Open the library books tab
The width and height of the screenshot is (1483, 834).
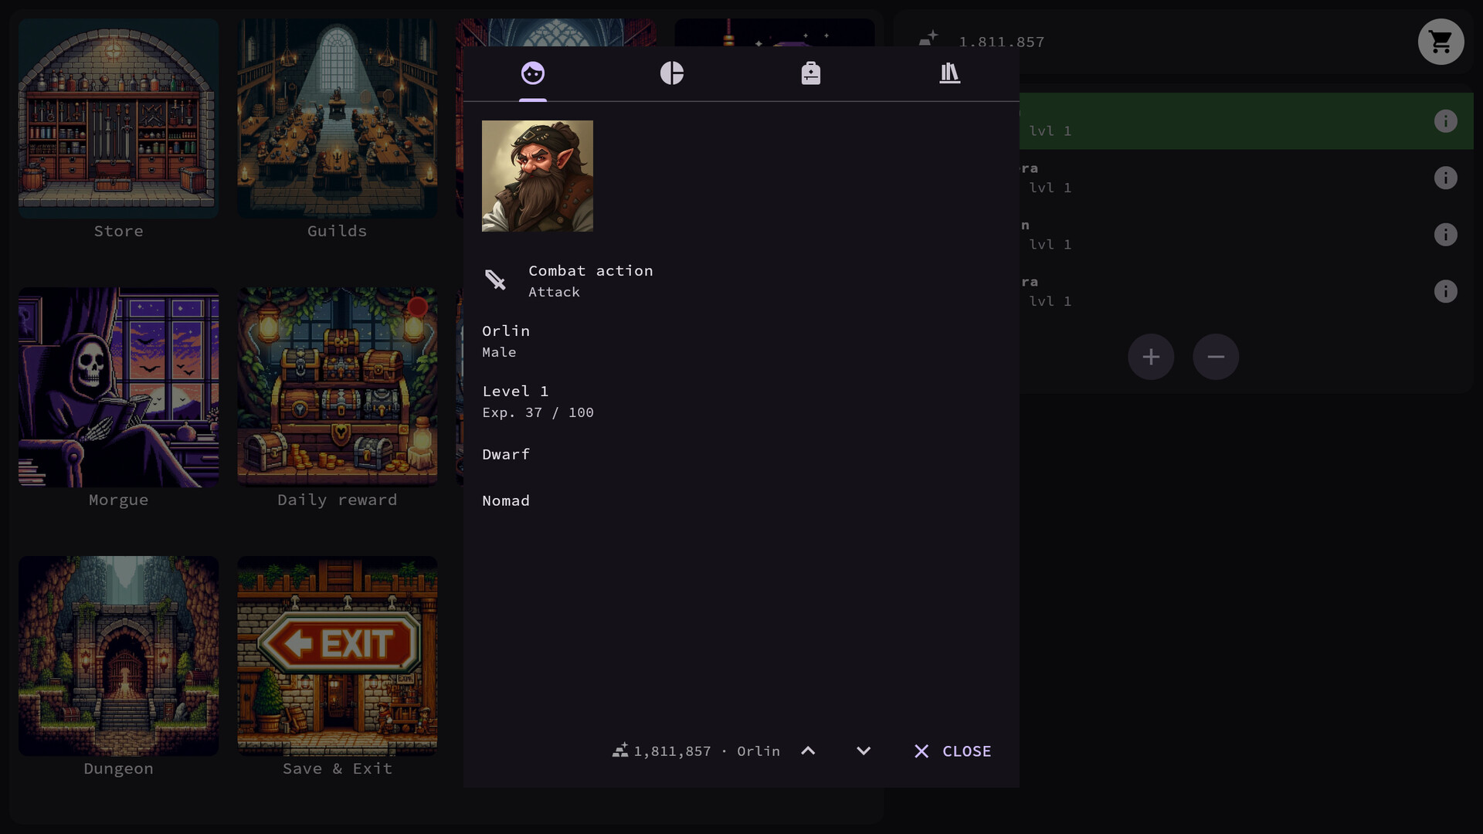click(949, 73)
